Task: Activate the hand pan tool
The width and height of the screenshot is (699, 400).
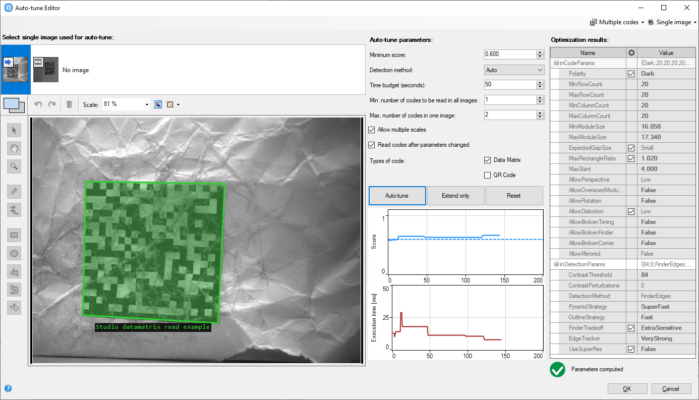Action: click(x=14, y=148)
